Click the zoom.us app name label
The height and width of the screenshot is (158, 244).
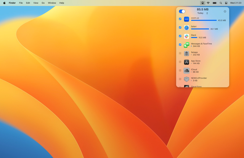[195, 18]
